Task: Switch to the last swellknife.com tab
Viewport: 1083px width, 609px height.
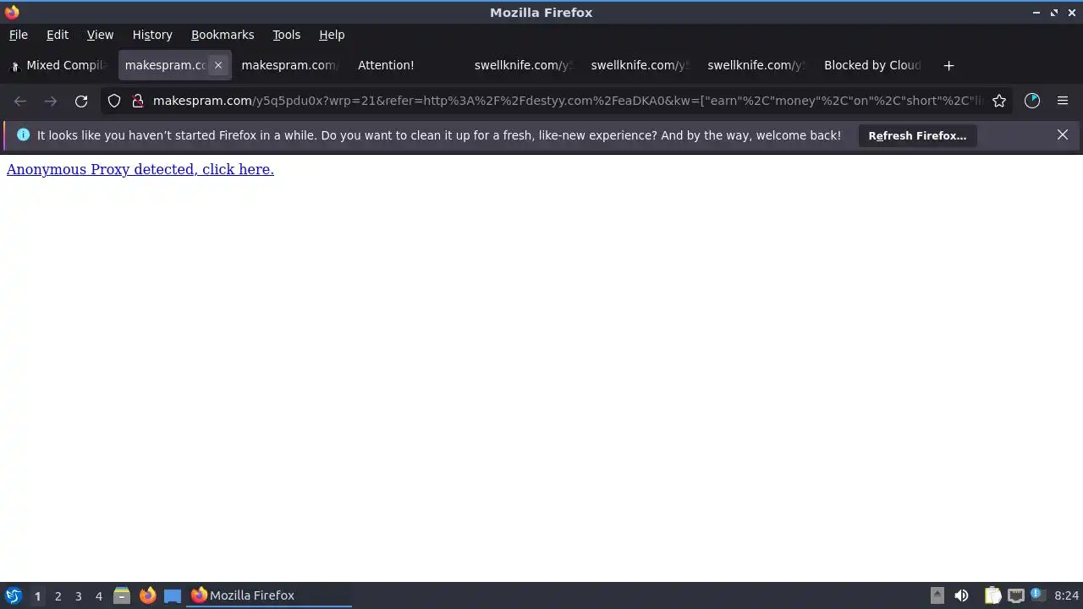Action: tap(755, 65)
